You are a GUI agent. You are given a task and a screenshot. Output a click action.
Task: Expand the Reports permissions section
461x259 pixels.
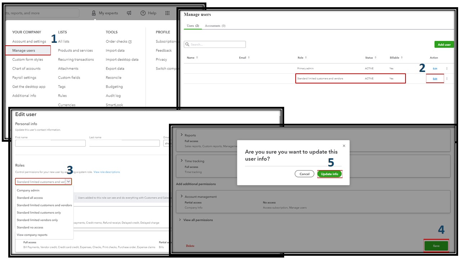click(182, 135)
